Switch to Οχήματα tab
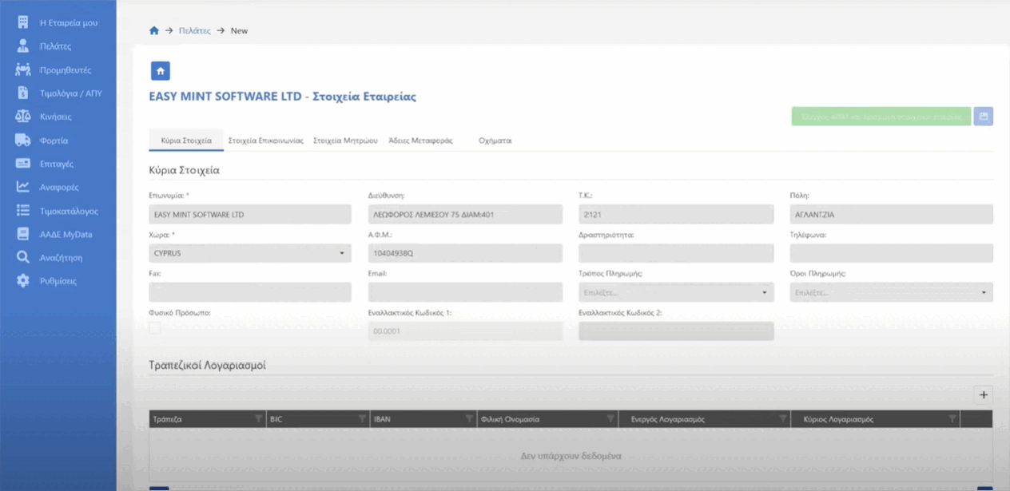1010x491 pixels. coord(495,141)
